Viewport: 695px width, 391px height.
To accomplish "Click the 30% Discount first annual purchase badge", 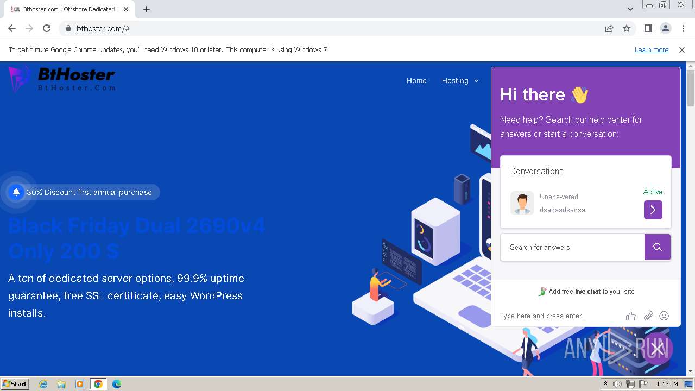I will [x=84, y=192].
